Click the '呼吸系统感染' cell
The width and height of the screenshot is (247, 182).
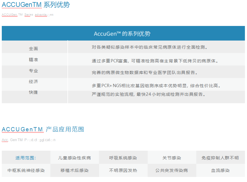point(123,158)
